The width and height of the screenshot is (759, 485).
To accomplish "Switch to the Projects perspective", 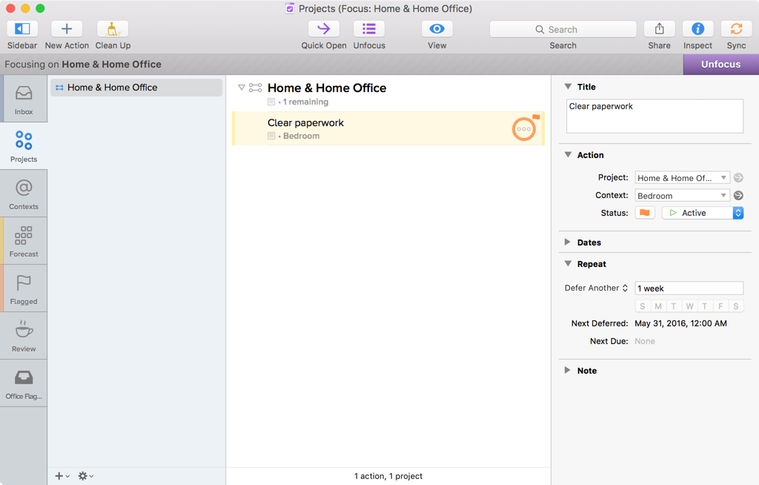I will (24, 146).
